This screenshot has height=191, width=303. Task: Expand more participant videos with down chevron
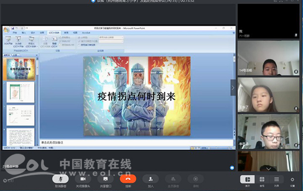pos(269,169)
